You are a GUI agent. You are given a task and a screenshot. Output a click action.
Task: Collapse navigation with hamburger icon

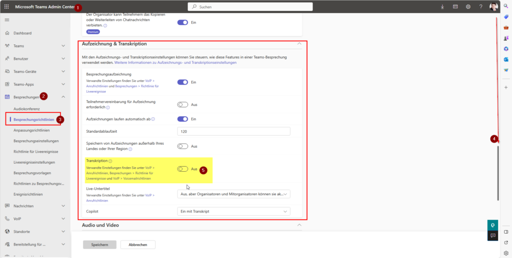[x=7, y=20]
